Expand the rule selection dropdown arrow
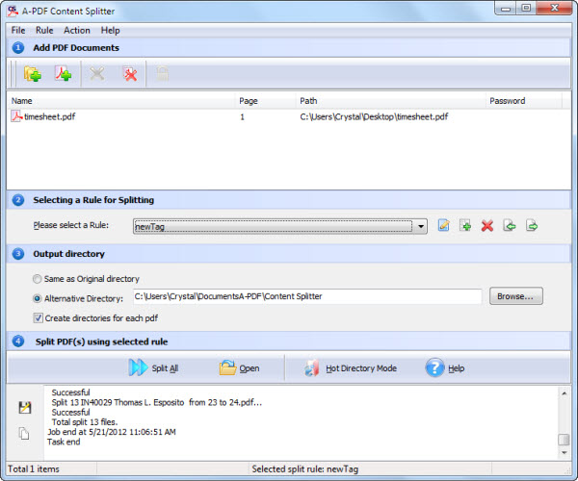 click(421, 226)
